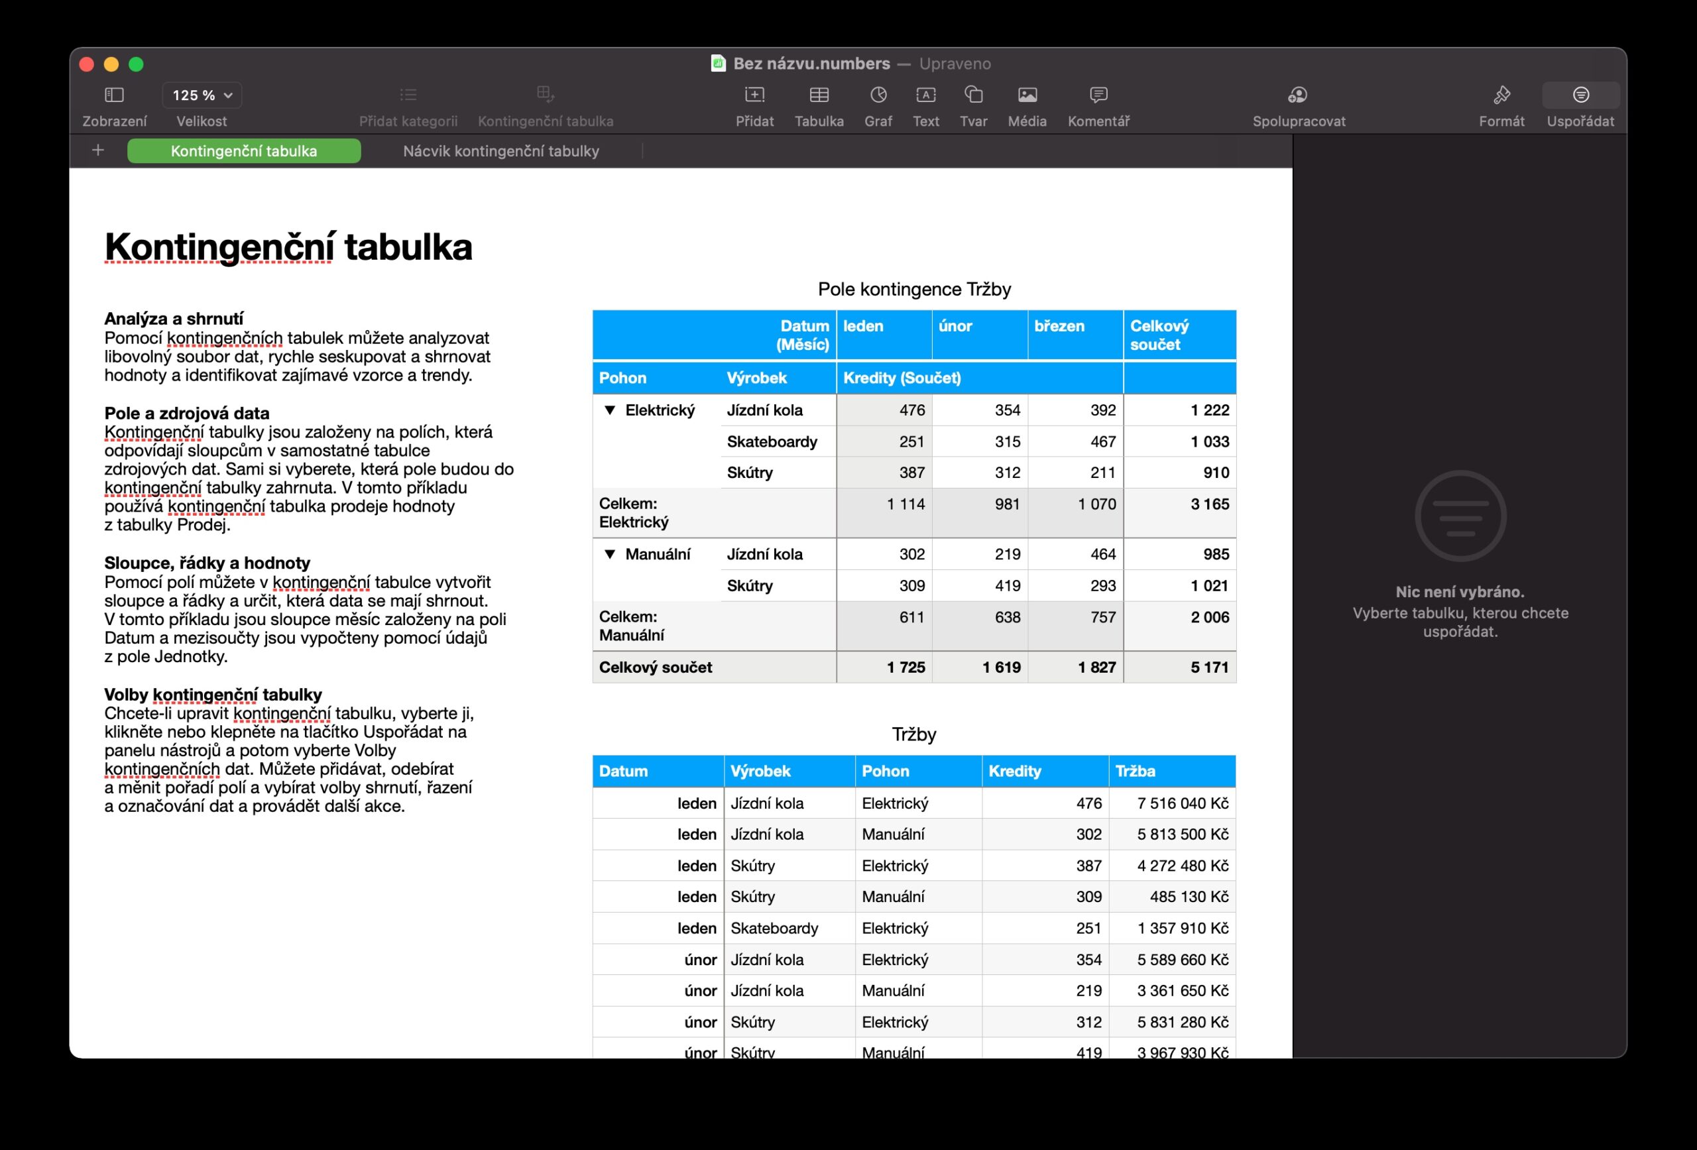Select the Kontingenční tabulka sheet tab
Viewport: 1697px width, 1150px height.
(243, 151)
